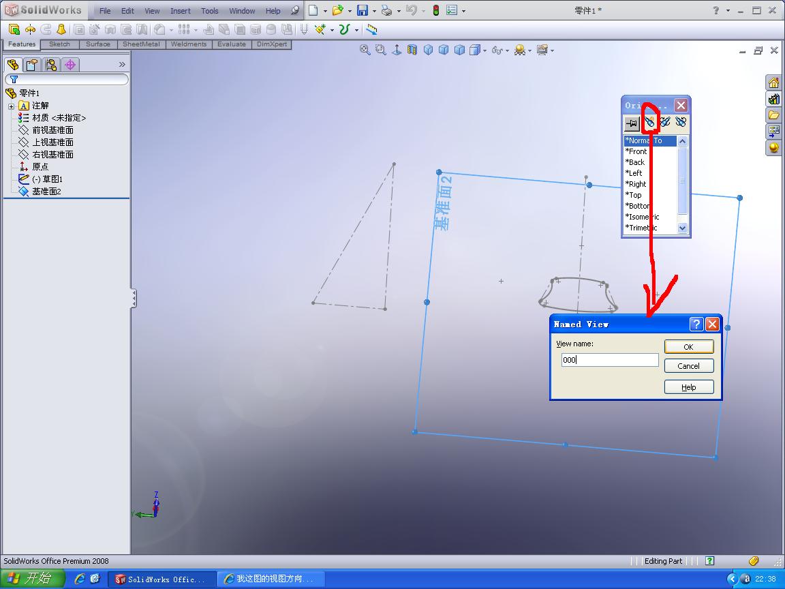Image resolution: width=785 pixels, height=589 pixels.
Task: Click the Hide/Show Items glasses icon
Action: coord(497,50)
